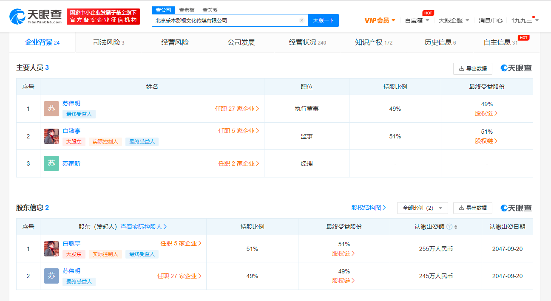Switch to the 司法风险 tab
This screenshot has width=551, height=301.
108,42
